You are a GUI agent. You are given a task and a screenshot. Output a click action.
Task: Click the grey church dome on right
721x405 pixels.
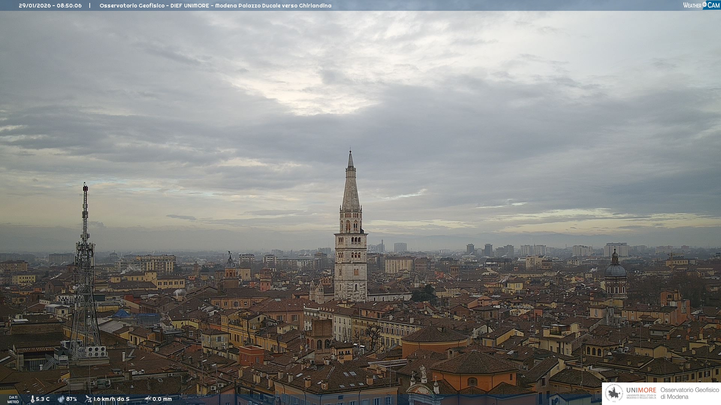(x=615, y=270)
